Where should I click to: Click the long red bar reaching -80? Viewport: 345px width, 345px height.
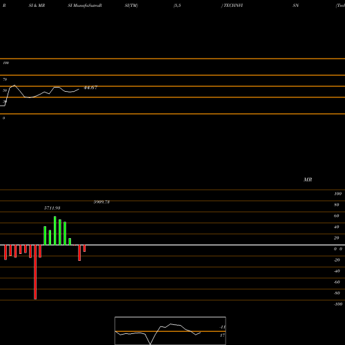click(x=35, y=272)
